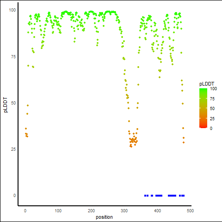This screenshot has width=222, height=222.
Task: Select the x-axis tick label 300
Action: coord(124,211)
